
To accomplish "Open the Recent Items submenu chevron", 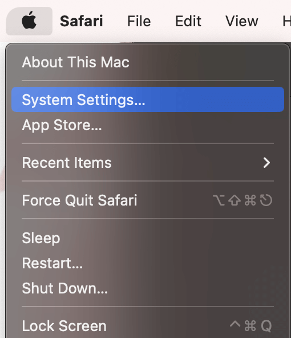I will click(x=266, y=163).
